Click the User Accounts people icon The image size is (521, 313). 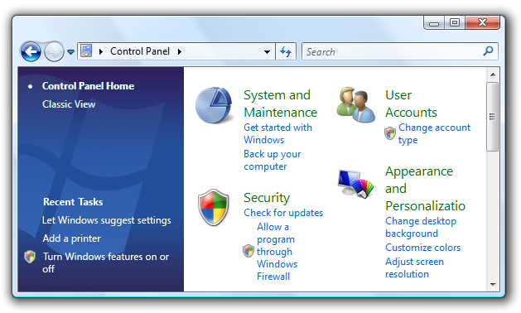tap(356, 104)
